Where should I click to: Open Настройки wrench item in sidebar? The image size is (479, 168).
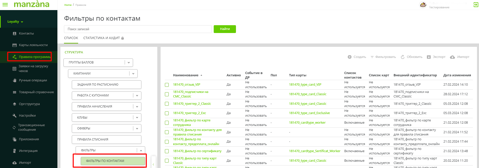pos(27,116)
